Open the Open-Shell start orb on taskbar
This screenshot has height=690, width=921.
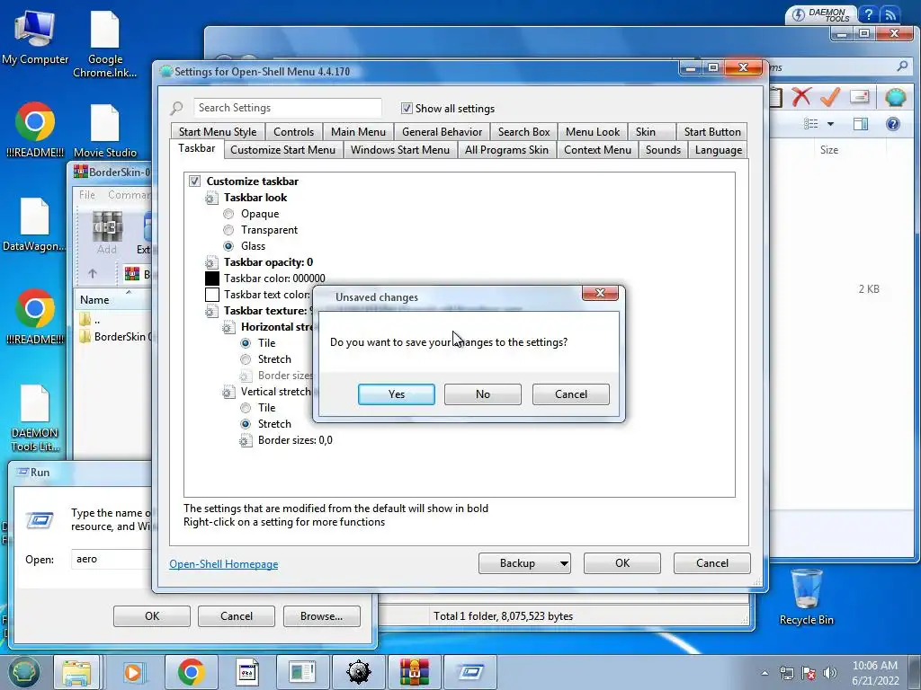[x=23, y=672]
